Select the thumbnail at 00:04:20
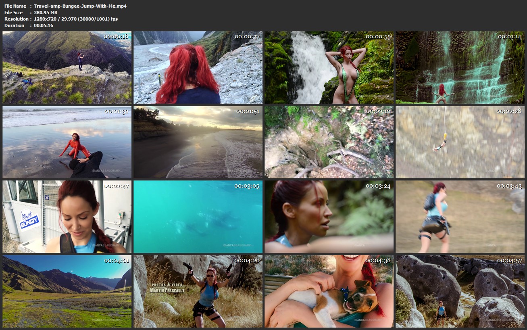 [x=198, y=291]
